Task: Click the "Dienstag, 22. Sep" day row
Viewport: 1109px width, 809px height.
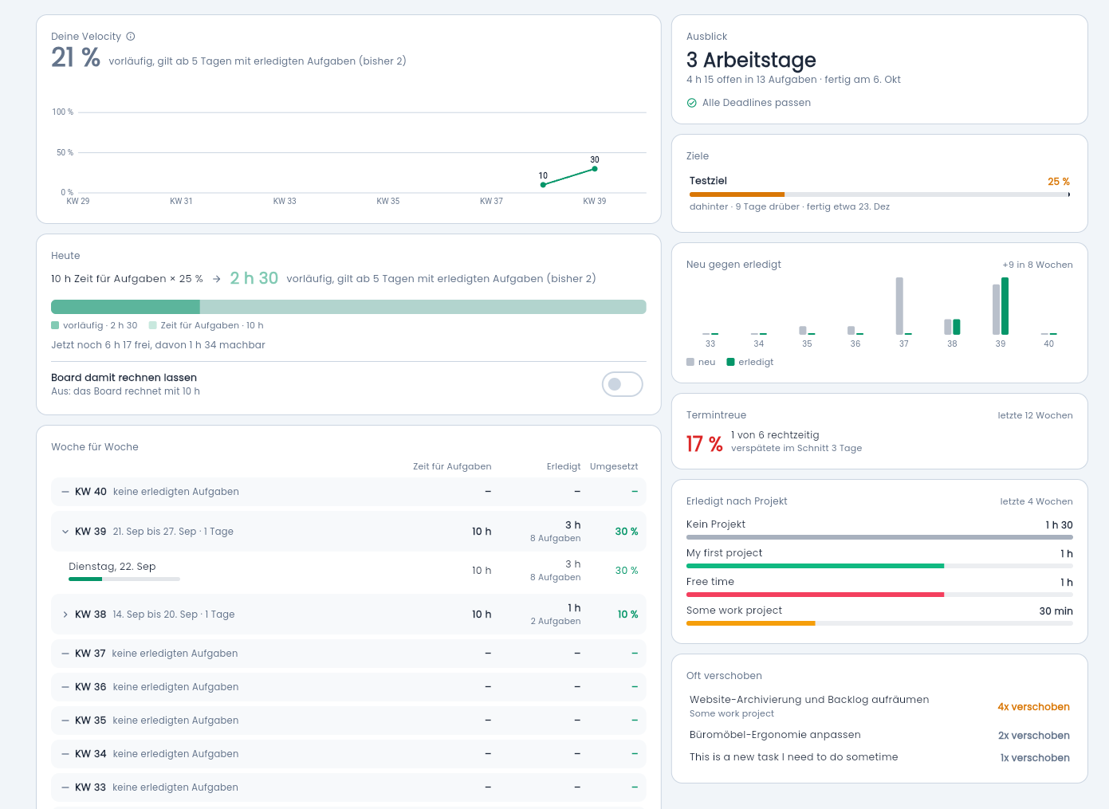Action: point(348,571)
